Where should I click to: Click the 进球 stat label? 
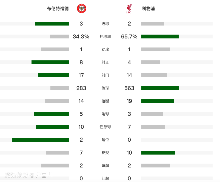coord(105,24)
